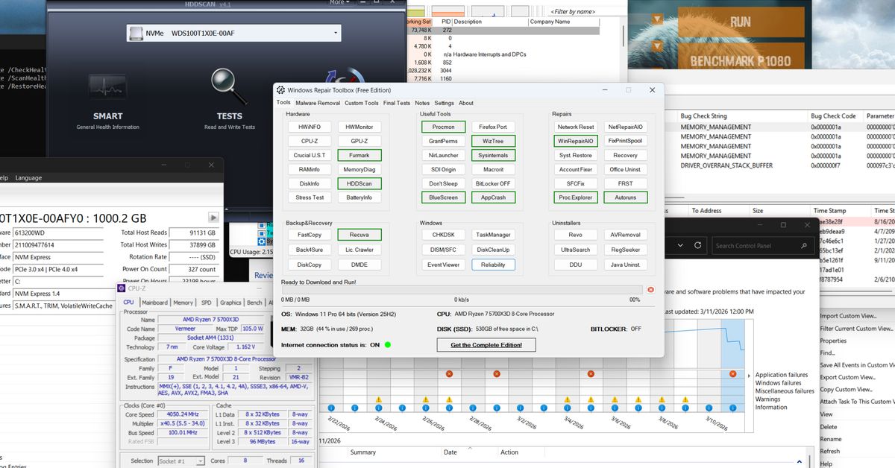Image resolution: width=895 pixels, height=468 pixels.
Task: Click the red cancel icon beside the download progress bar
Action: pyautogui.click(x=650, y=289)
